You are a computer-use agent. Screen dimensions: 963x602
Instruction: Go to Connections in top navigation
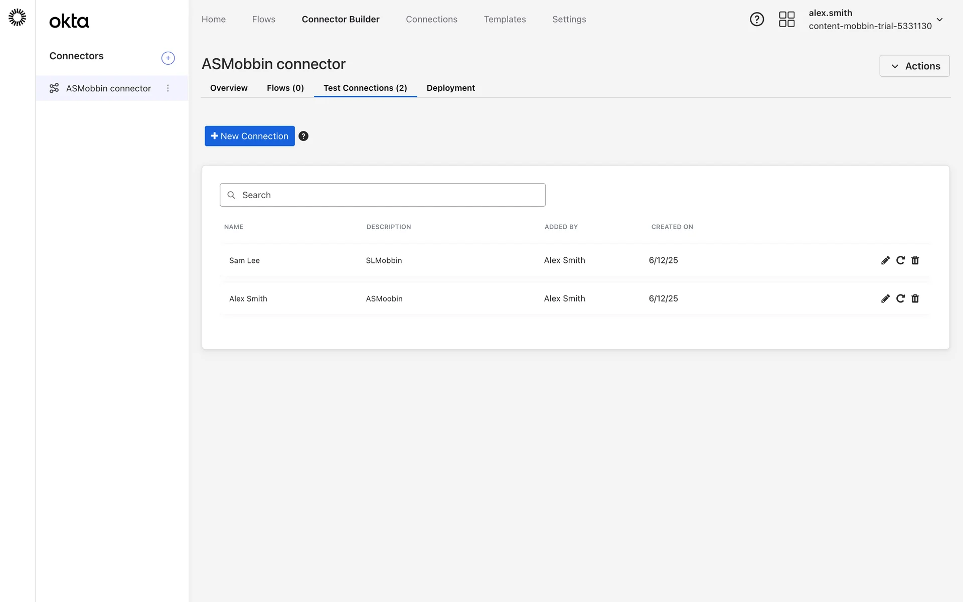(x=431, y=19)
